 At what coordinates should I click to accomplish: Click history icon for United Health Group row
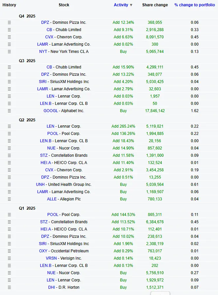coord(9,185)
